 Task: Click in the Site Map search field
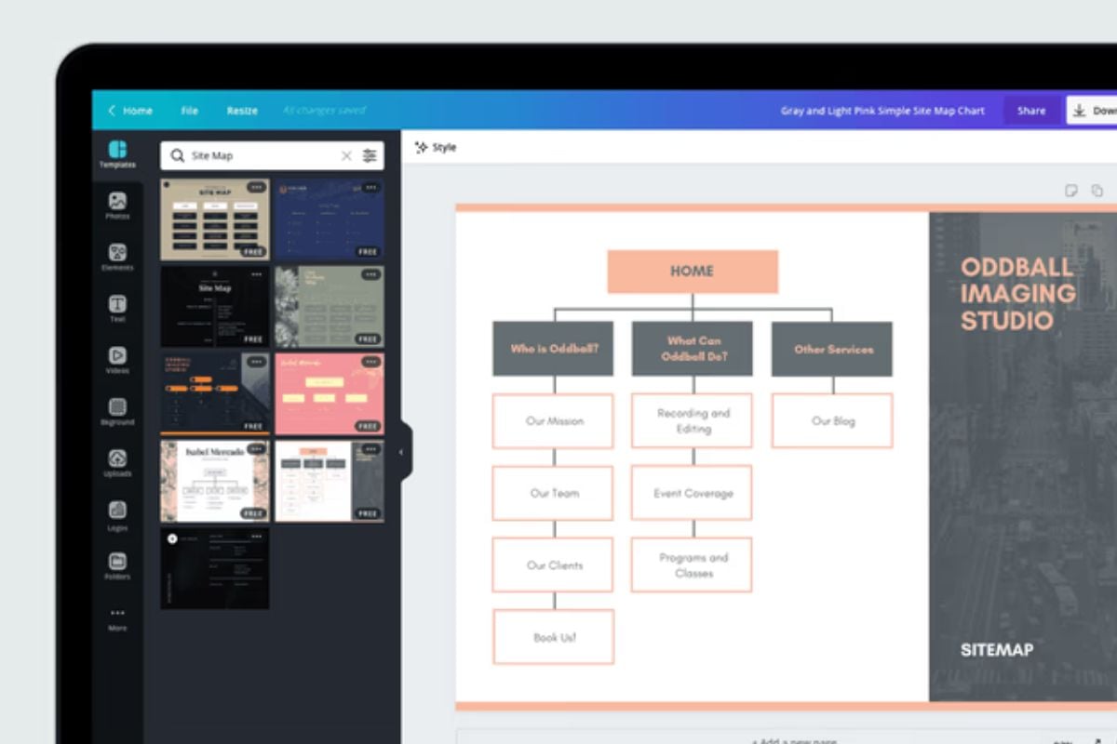point(261,156)
